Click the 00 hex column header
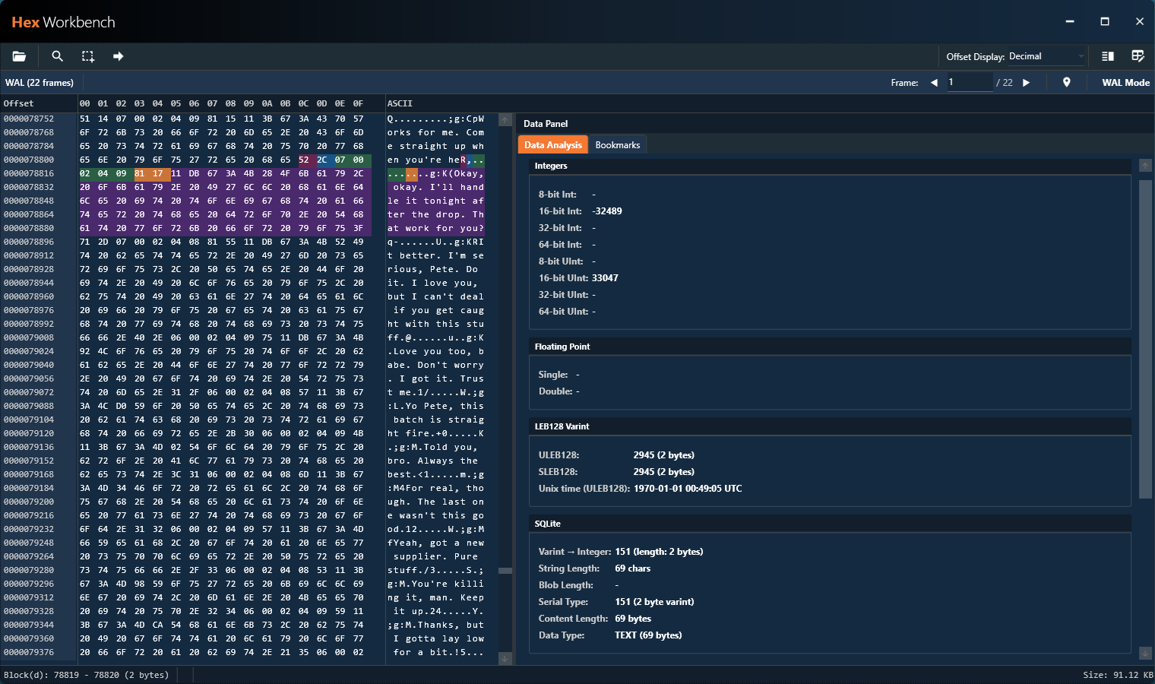 84,103
